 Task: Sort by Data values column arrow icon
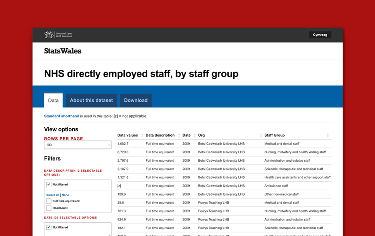pyautogui.click(x=142, y=136)
